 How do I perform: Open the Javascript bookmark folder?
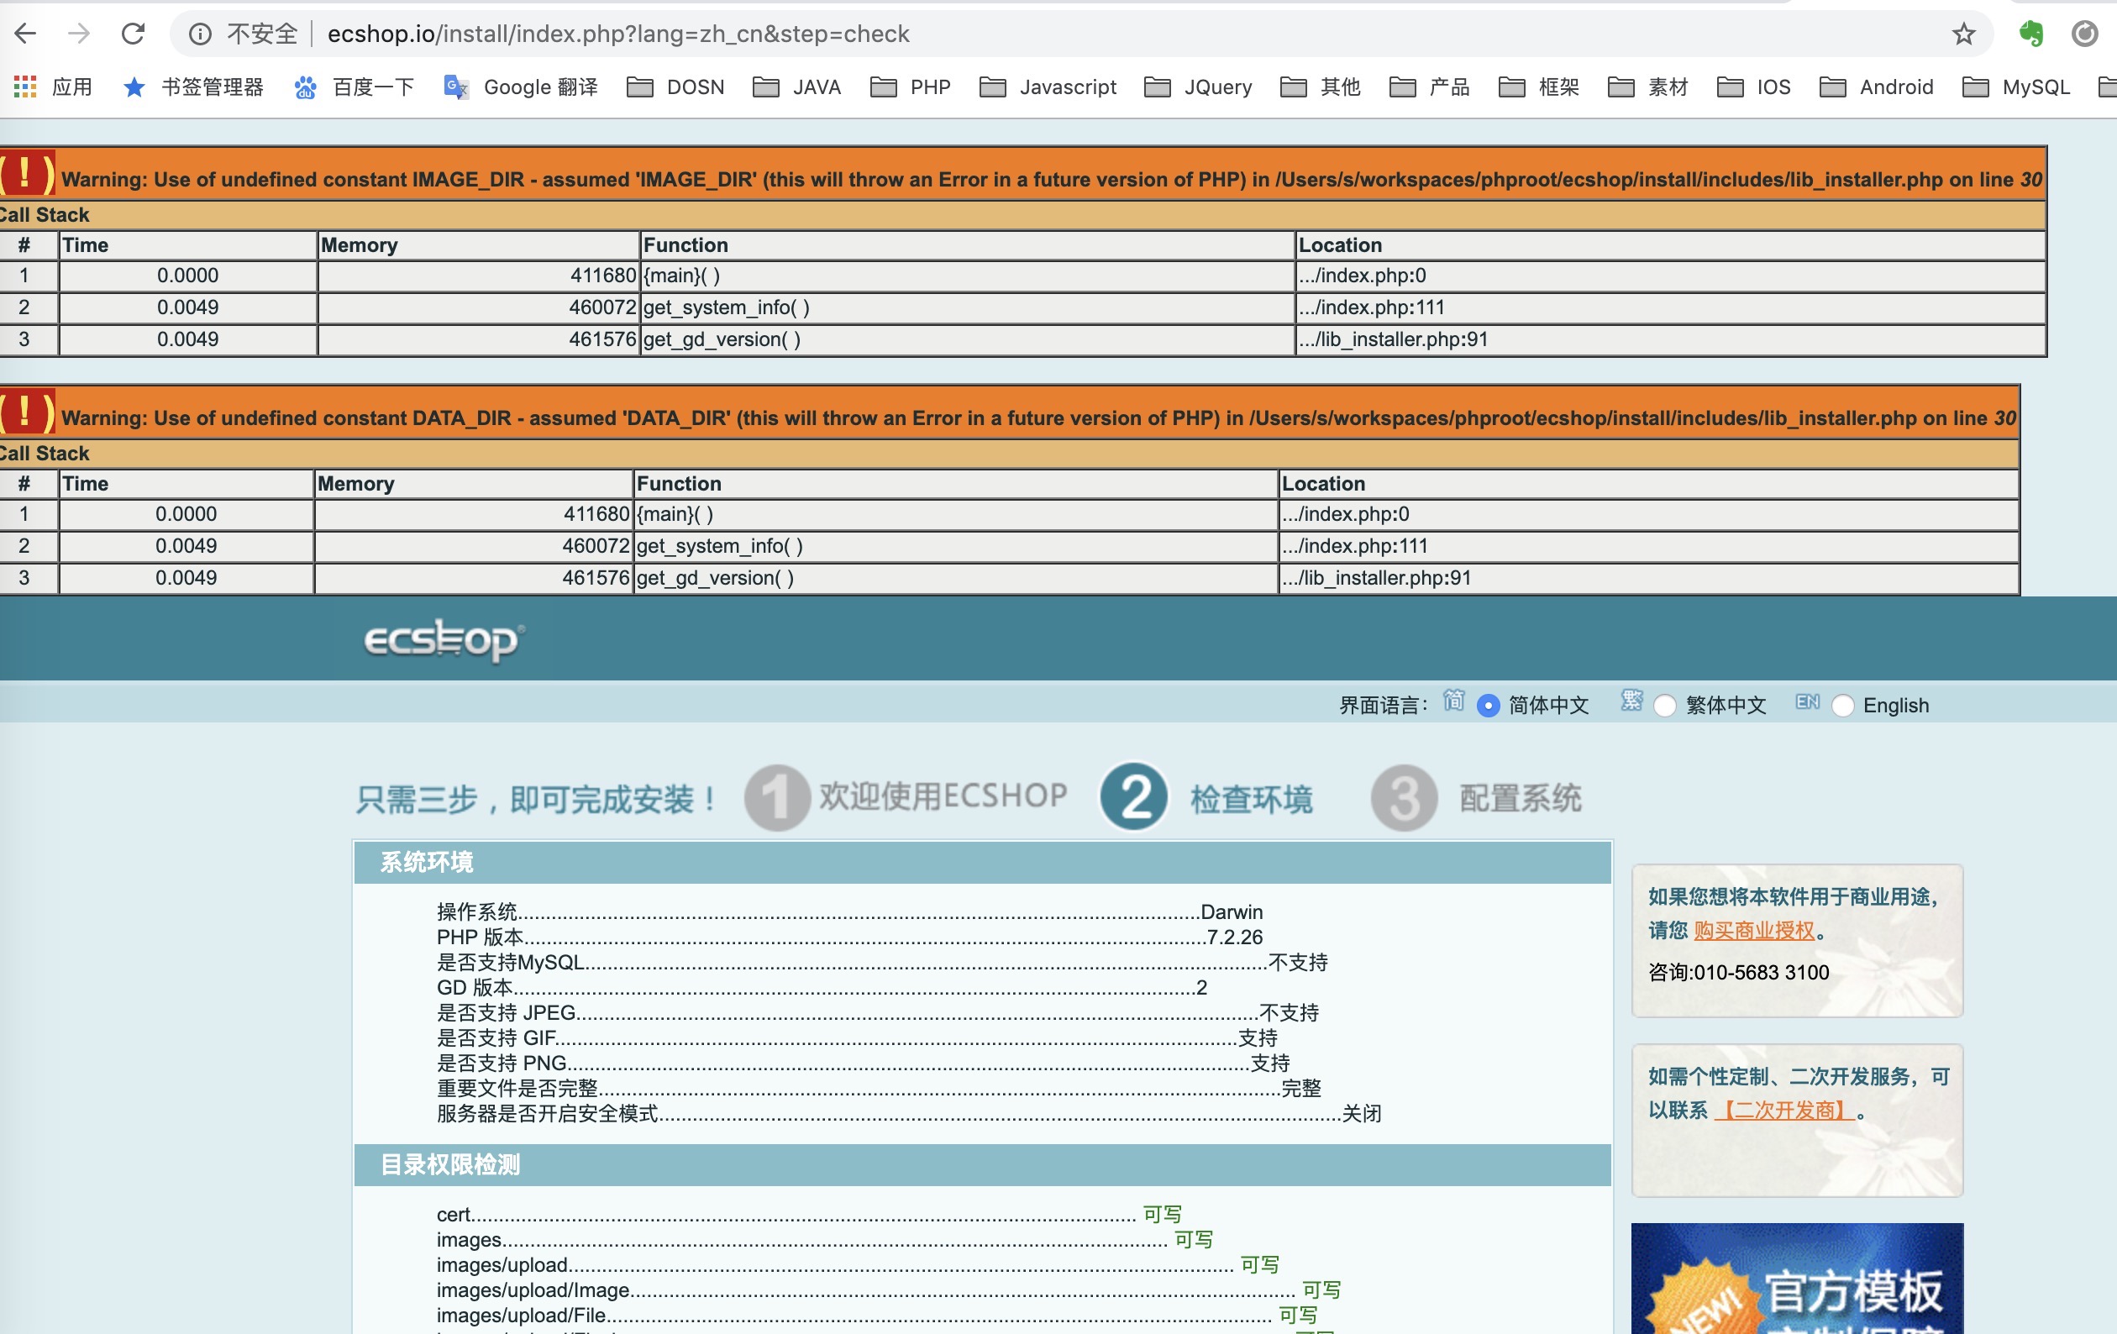[1048, 87]
